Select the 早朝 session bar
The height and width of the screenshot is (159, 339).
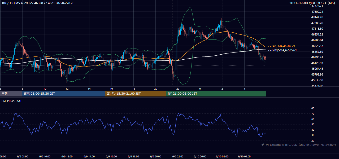11,94
